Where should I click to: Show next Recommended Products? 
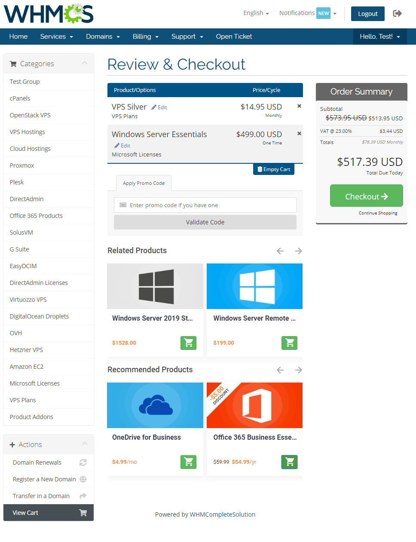(299, 370)
